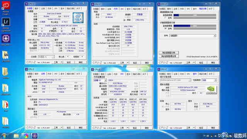Click the 'Socket 1151 LGA' package field
247x139 pixels.
coord(54,19)
